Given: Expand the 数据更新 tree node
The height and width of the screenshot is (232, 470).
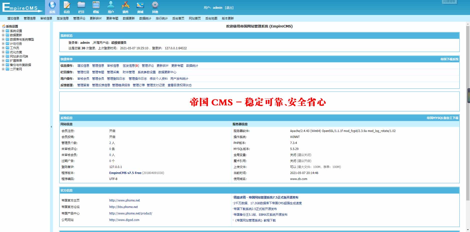Looking at the screenshot, I should coord(3,35).
